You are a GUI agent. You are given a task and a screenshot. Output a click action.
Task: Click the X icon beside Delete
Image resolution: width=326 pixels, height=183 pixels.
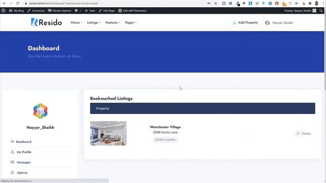coord(297,133)
